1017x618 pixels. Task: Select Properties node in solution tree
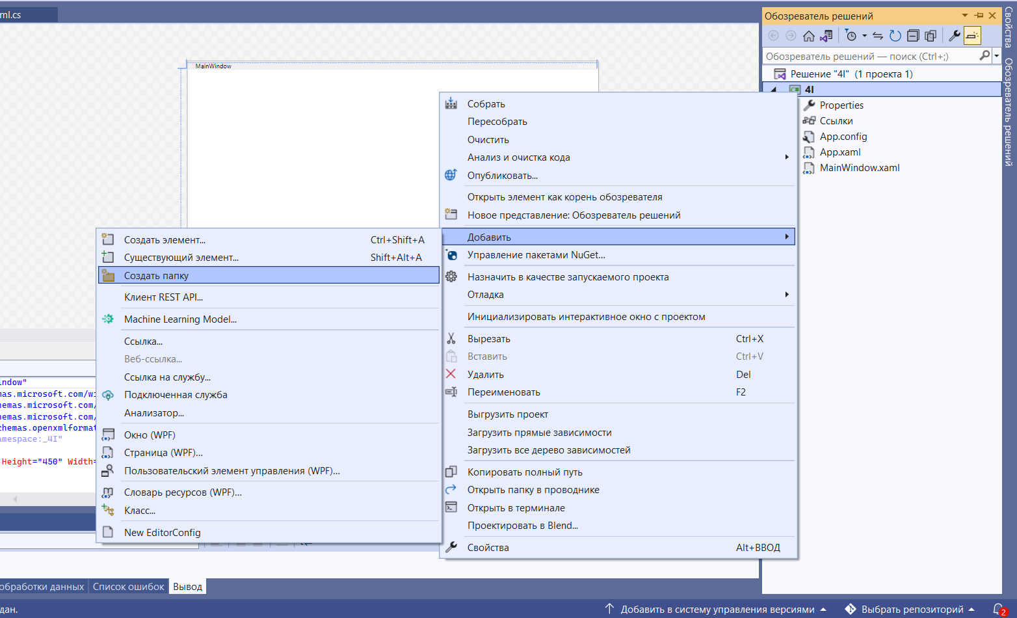point(841,105)
